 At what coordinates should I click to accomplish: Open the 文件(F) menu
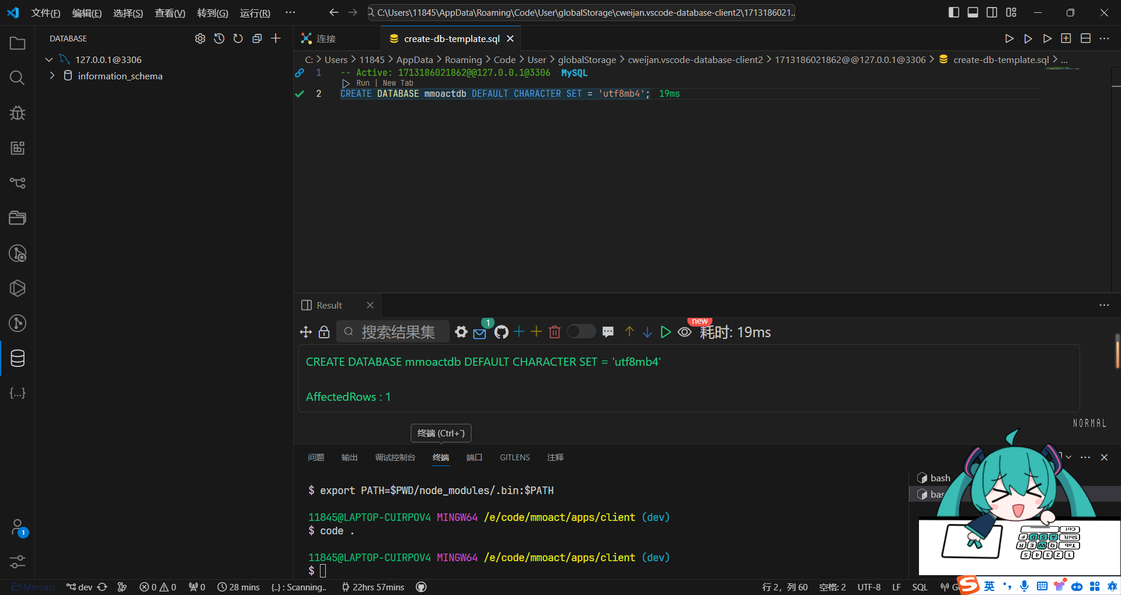coord(46,13)
